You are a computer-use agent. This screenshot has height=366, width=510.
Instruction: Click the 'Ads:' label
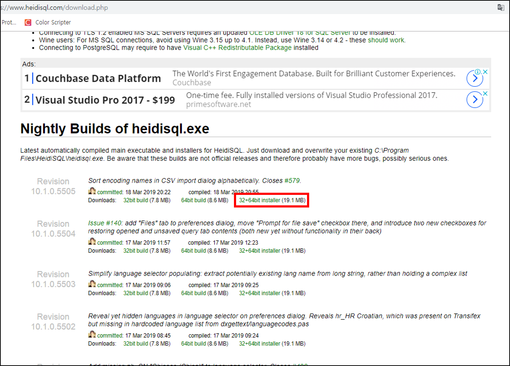pyautogui.click(x=29, y=64)
